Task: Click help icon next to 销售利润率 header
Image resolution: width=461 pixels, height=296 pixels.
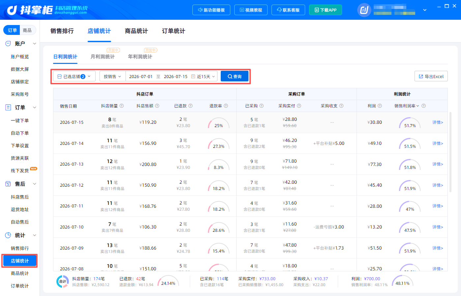Action: point(424,106)
